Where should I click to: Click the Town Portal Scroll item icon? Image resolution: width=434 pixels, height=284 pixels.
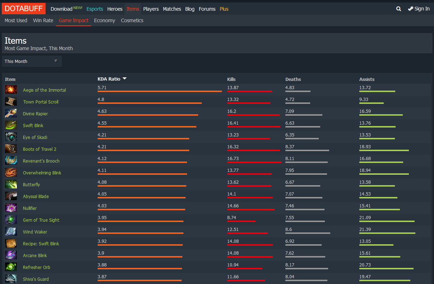pyautogui.click(x=11, y=102)
